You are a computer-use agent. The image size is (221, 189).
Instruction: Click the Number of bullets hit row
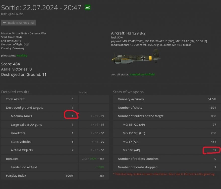[x=166, y=116]
